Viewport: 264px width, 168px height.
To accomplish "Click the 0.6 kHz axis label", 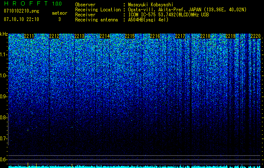I will (x=3, y=160).
